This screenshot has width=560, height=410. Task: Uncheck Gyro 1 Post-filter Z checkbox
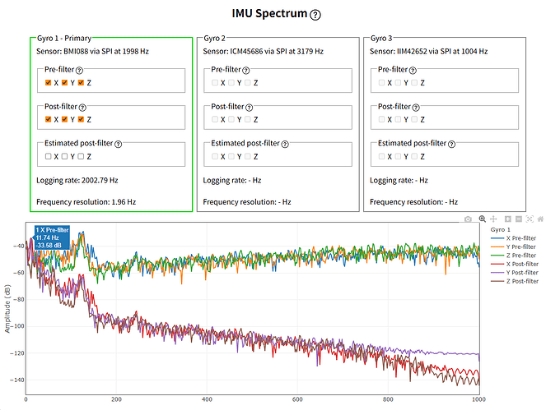81,120
